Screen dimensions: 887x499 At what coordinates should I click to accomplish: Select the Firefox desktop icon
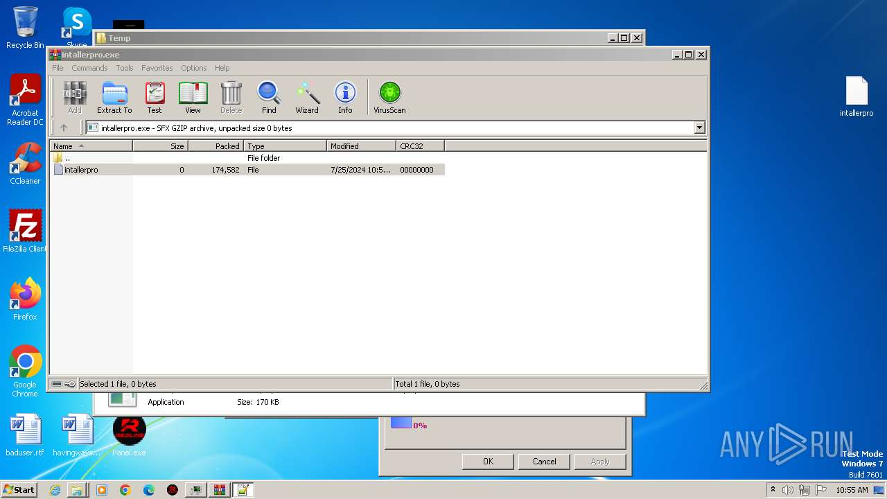pyautogui.click(x=25, y=299)
